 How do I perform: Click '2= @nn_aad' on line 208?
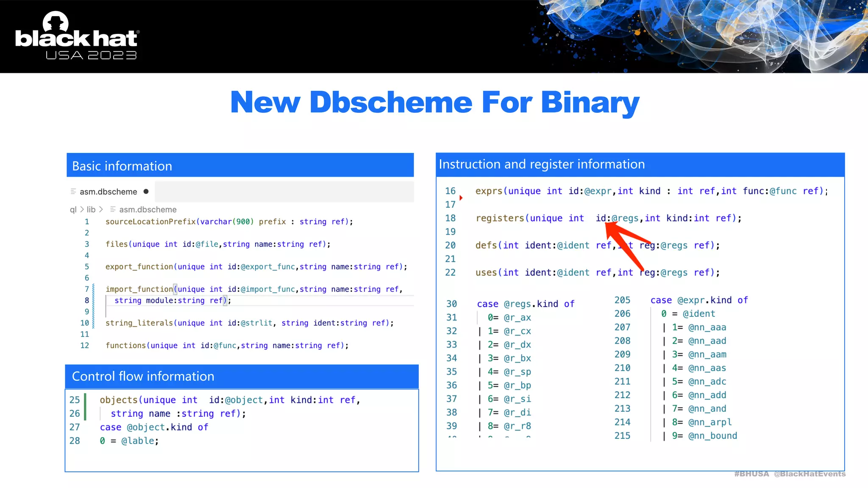[699, 341]
